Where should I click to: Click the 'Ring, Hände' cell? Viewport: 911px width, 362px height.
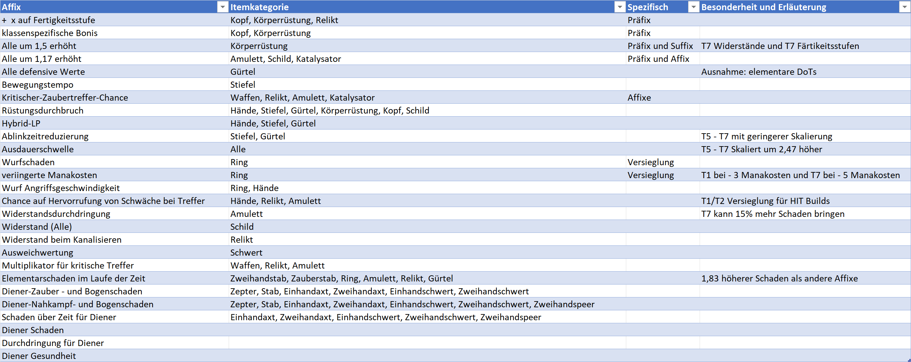click(x=427, y=188)
